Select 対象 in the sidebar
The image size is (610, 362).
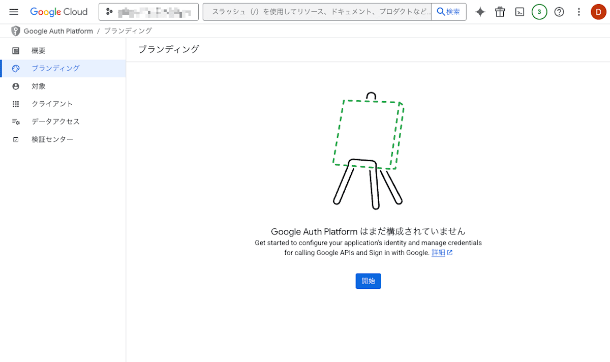click(x=63, y=86)
